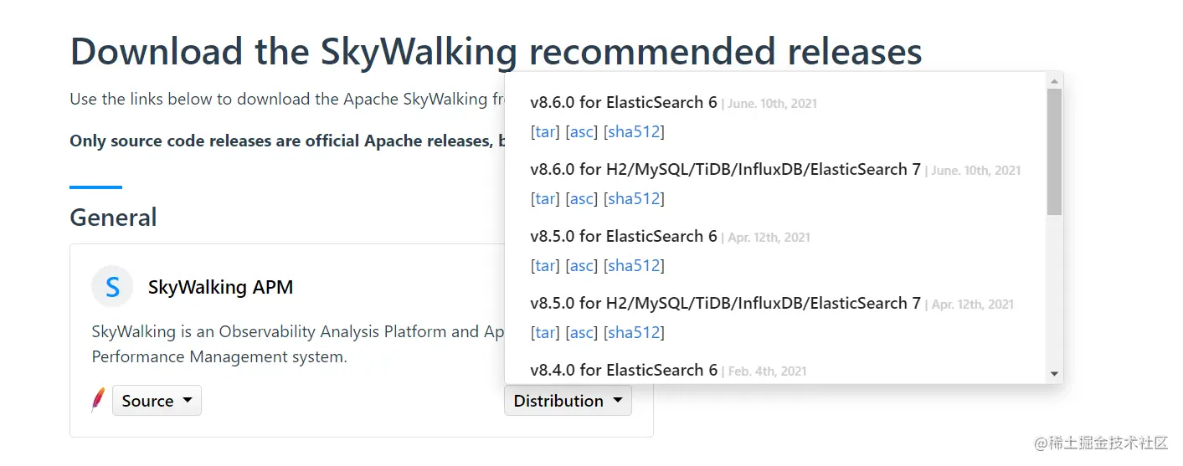The height and width of the screenshot is (466, 1183).
Task: Select v8.4.0 for ElasticSearch 6 entry
Action: [624, 370]
